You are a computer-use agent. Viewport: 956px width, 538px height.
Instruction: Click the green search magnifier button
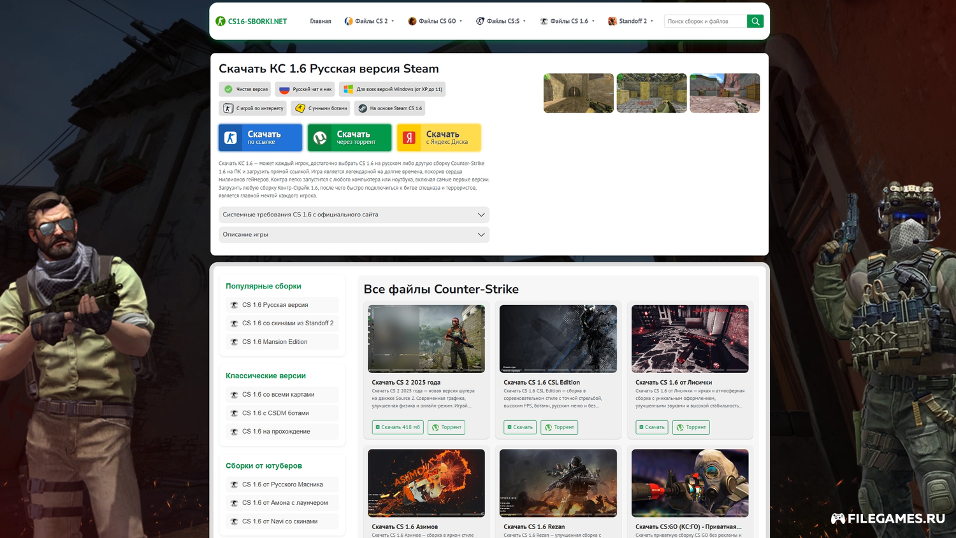point(755,21)
